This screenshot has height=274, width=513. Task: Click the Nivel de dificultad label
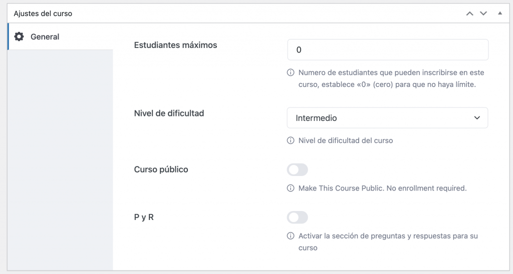pyautogui.click(x=169, y=113)
